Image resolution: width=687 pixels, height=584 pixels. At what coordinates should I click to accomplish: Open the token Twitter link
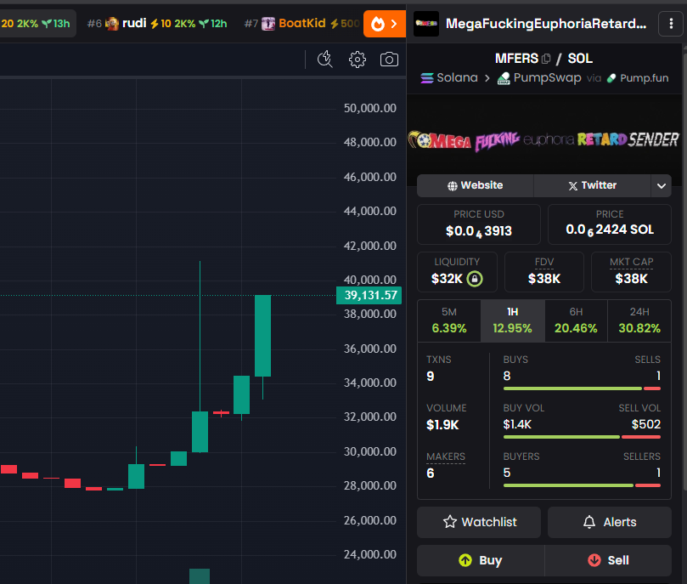pyautogui.click(x=593, y=185)
